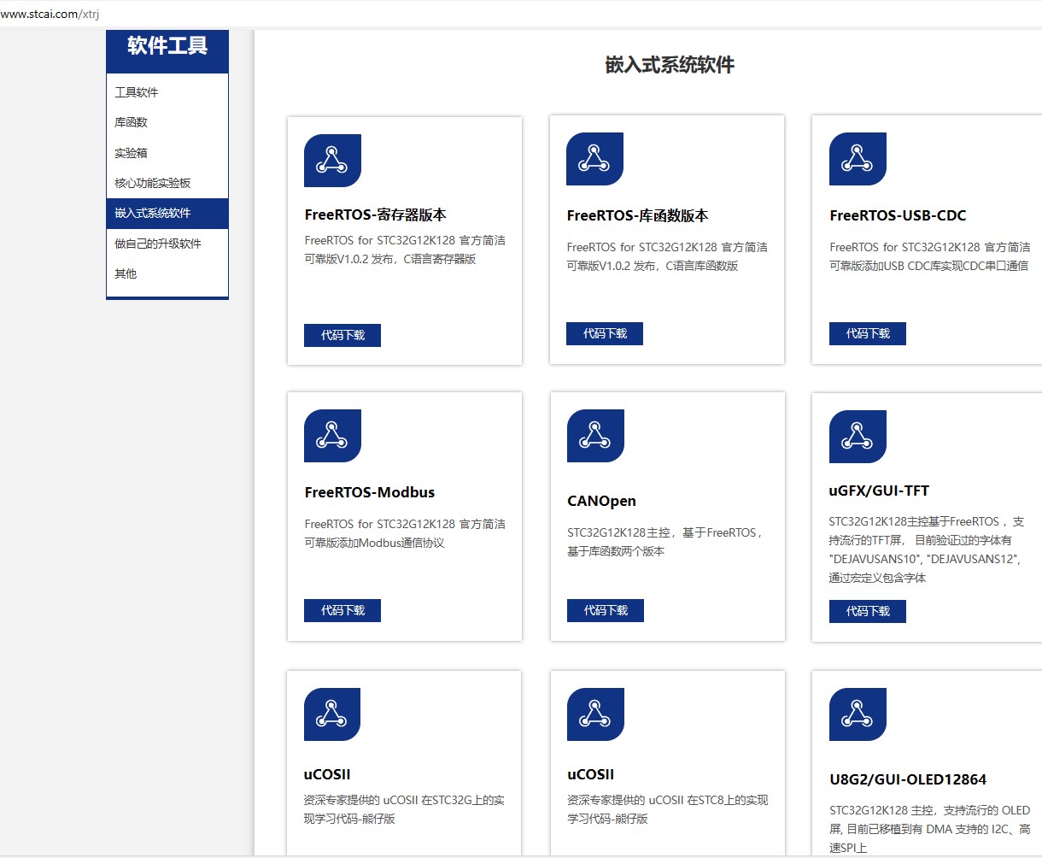
Task: Click the description mentioning C语言库函数版
Action: tap(667, 256)
